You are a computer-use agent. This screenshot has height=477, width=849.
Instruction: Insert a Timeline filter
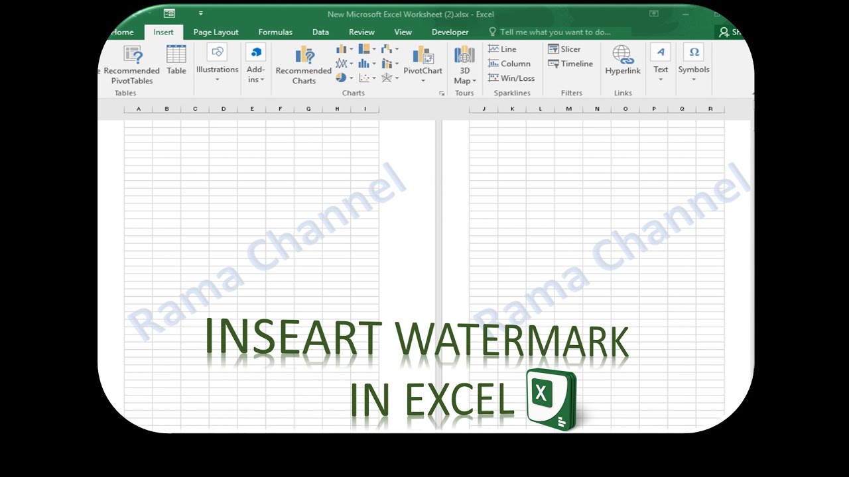570,64
